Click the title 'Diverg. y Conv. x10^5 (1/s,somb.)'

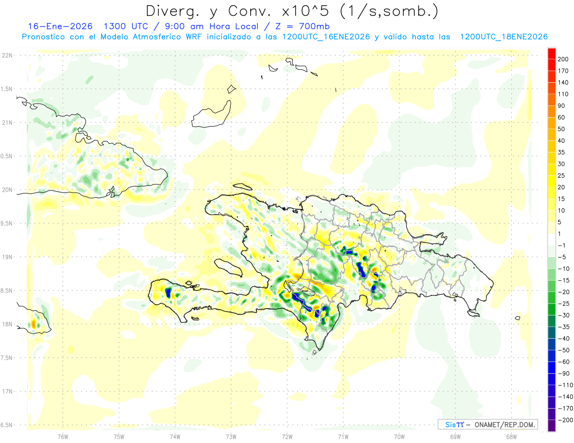click(292, 11)
